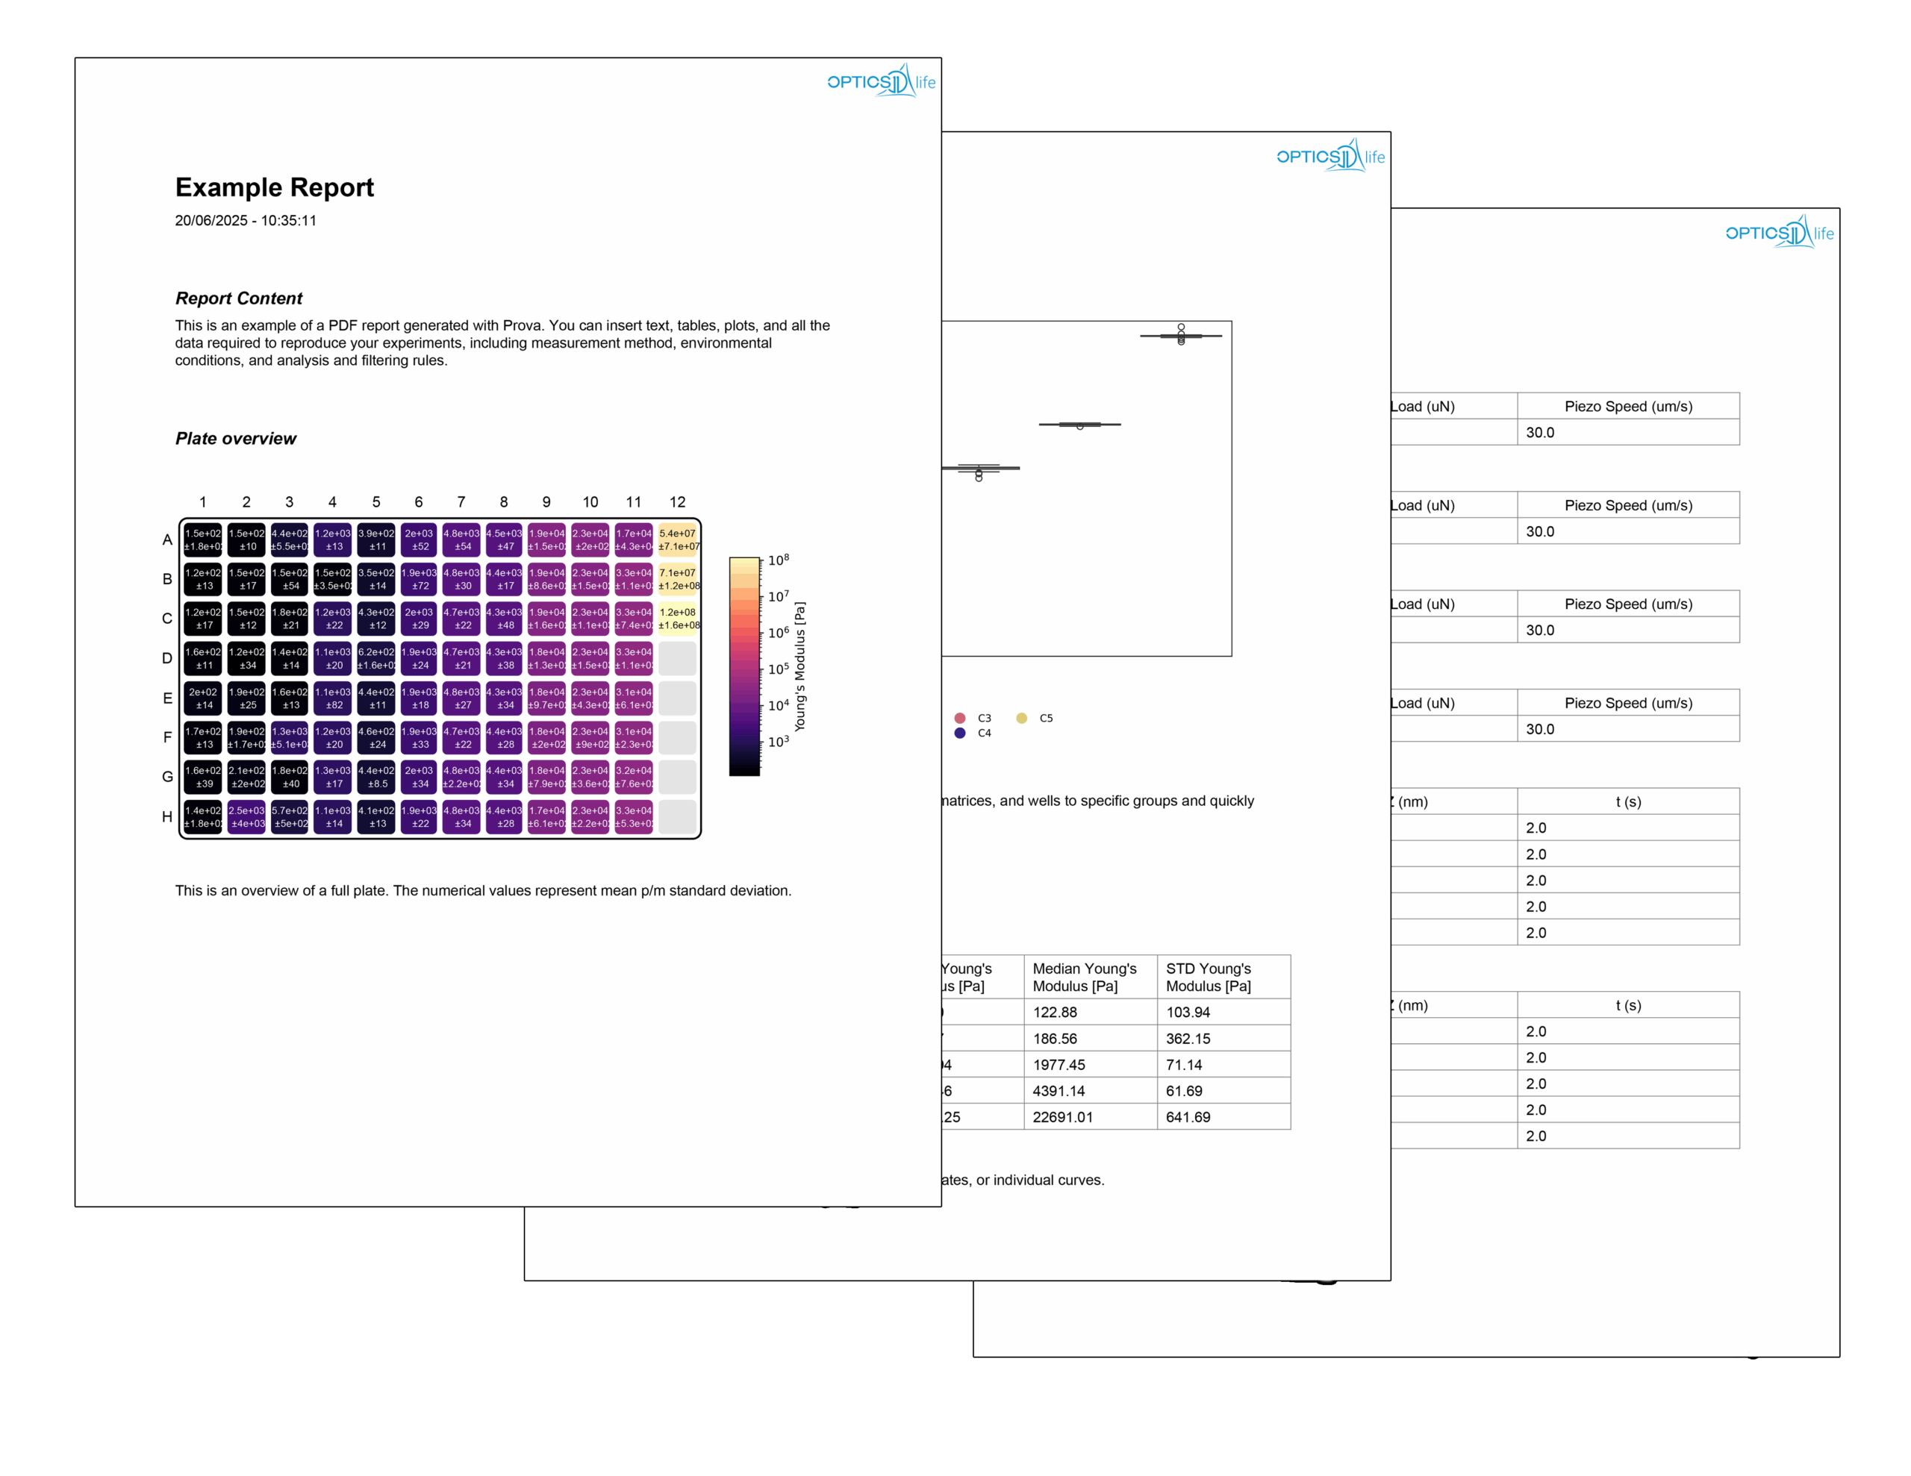Click the 10^8 tick on the color bar

[779, 560]
